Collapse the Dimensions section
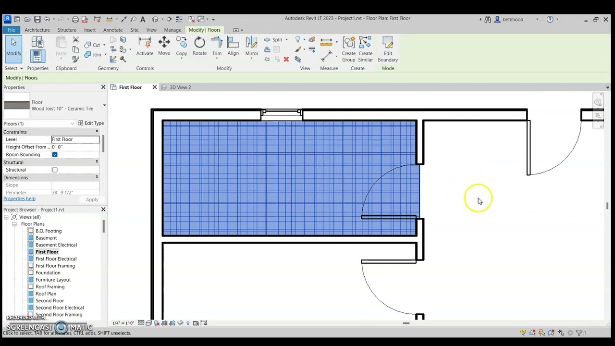This screenshot has width=615, height=346. tap(97, 177)
